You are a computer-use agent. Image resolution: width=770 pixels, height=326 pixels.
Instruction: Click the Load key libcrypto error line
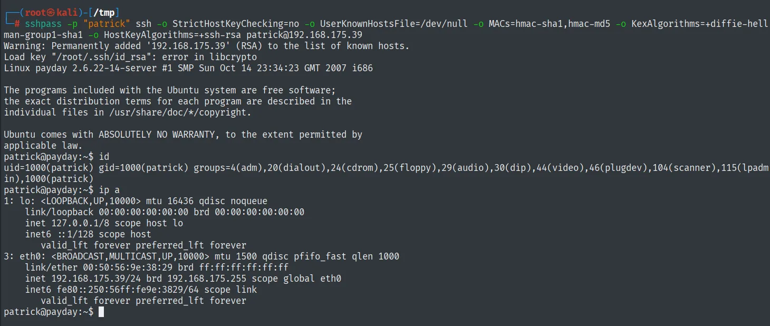pos(130,57)
